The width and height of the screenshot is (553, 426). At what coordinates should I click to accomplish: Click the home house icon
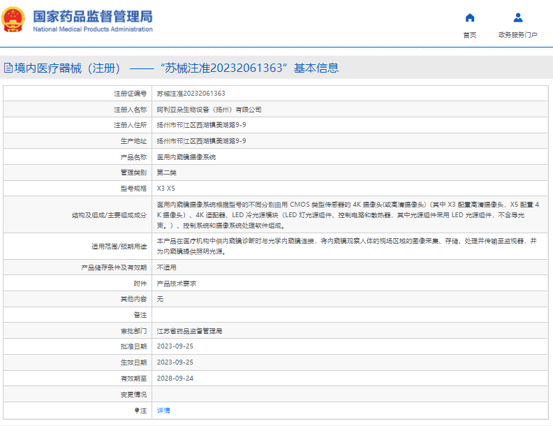point(470,17)
